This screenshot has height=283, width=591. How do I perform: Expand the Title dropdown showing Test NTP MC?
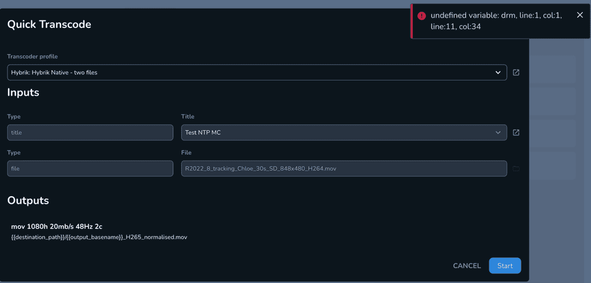click(x=344, y=132)
